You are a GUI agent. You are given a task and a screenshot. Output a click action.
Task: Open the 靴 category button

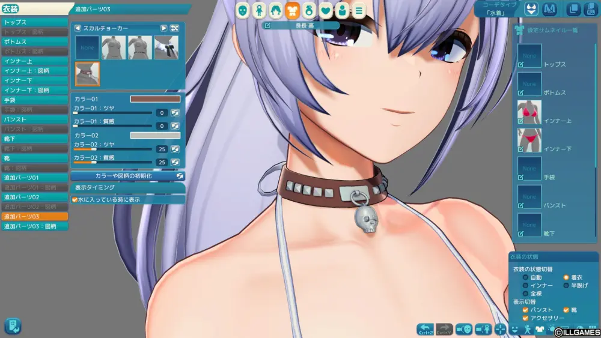click(x=34, y=158)
